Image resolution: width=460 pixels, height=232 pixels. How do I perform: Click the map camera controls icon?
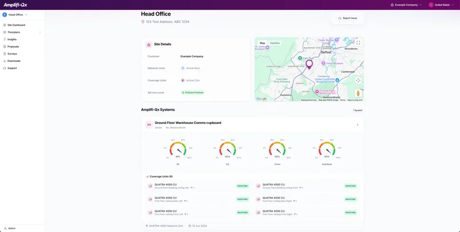(358, 80)
